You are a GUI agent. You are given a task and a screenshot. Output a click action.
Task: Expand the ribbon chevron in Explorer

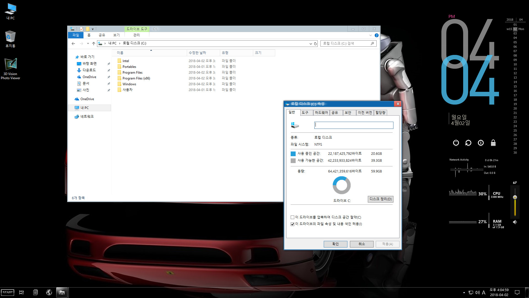(370, 35)
